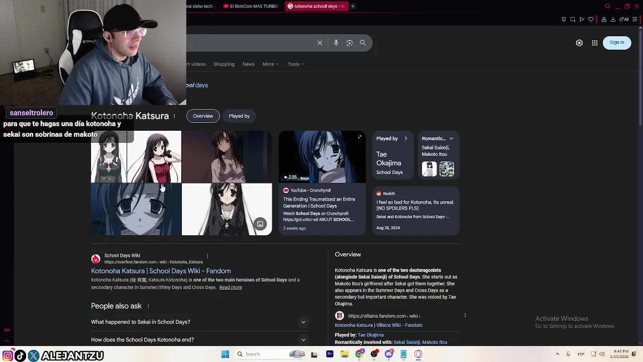The height and width of the screenshot is (362, 643).
Task: Switch to the El RomCom MAS TURBIO tab
Action: click(x=251, y=6)
